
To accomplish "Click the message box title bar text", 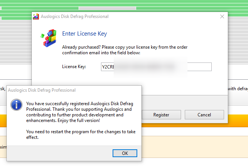I will [42, 90].
